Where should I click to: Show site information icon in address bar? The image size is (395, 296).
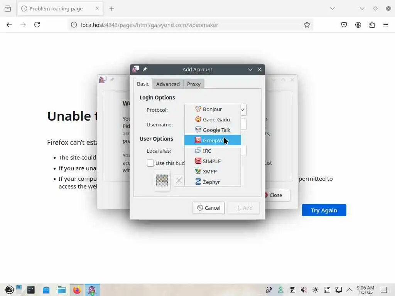click(x=74, y=25)
